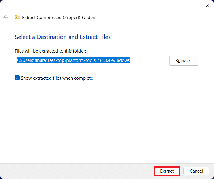
Task: Click 'Select a Destination and Extract Files' heading
Action: tap(63, 37)
